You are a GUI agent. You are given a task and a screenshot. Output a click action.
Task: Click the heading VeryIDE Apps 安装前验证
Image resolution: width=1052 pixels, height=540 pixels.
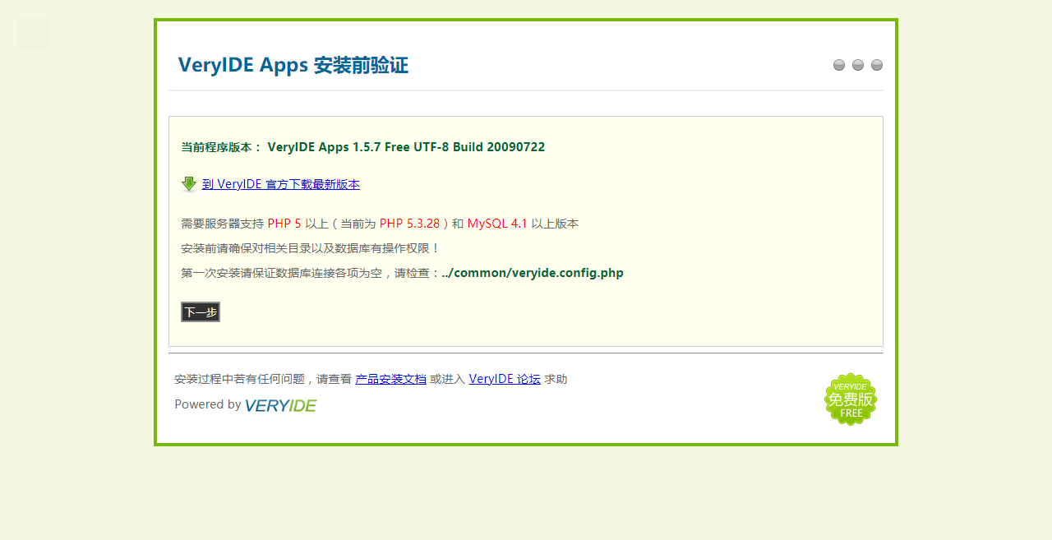tap(293, 65)
